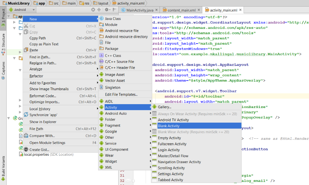
Task: Expand the Folder submenu
Action: pyautogui.click(x=125, y=119)
